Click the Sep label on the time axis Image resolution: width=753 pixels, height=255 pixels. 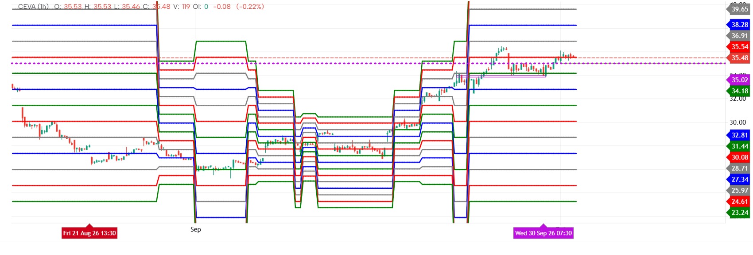point(196,229)
